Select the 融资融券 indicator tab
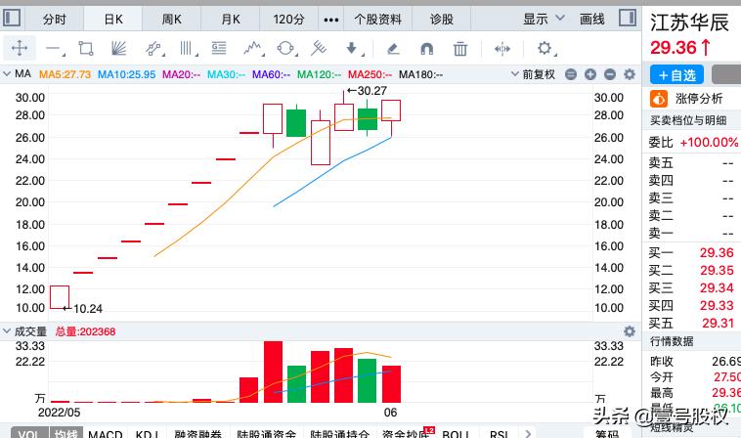This screenshot has width=741, height=438. click(197, 434)
